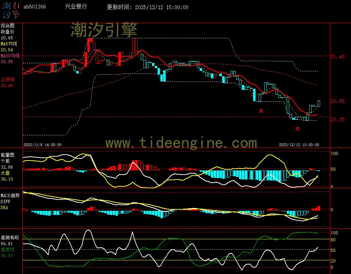Click the 21.49 price axis label
351x274 pixels.
coord(337,57)
